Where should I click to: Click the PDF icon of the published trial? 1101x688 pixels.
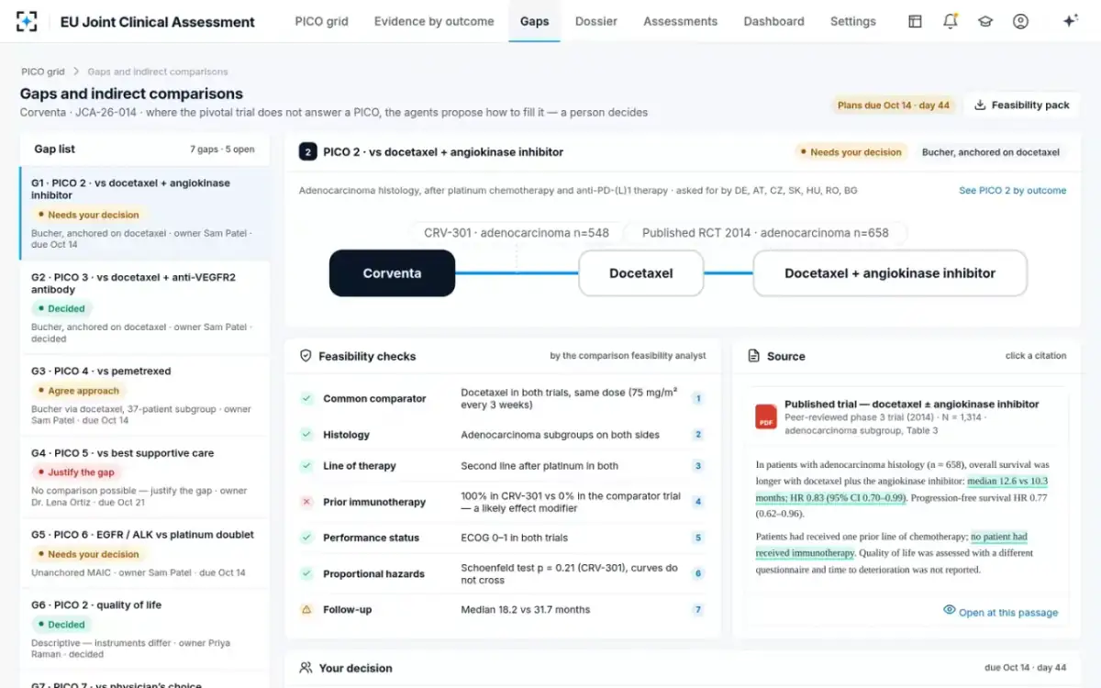point(766,416)
